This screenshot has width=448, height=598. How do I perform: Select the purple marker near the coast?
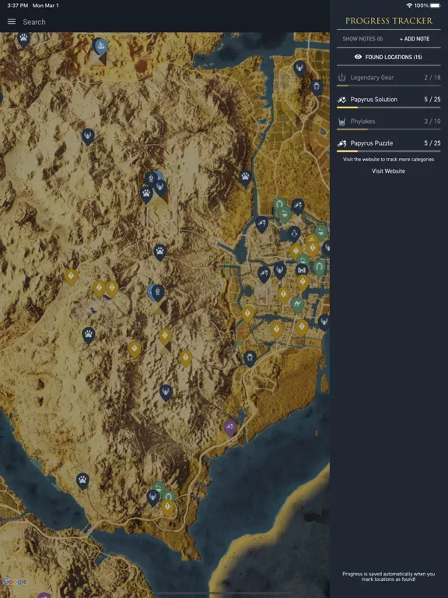(x=230, y=427)
